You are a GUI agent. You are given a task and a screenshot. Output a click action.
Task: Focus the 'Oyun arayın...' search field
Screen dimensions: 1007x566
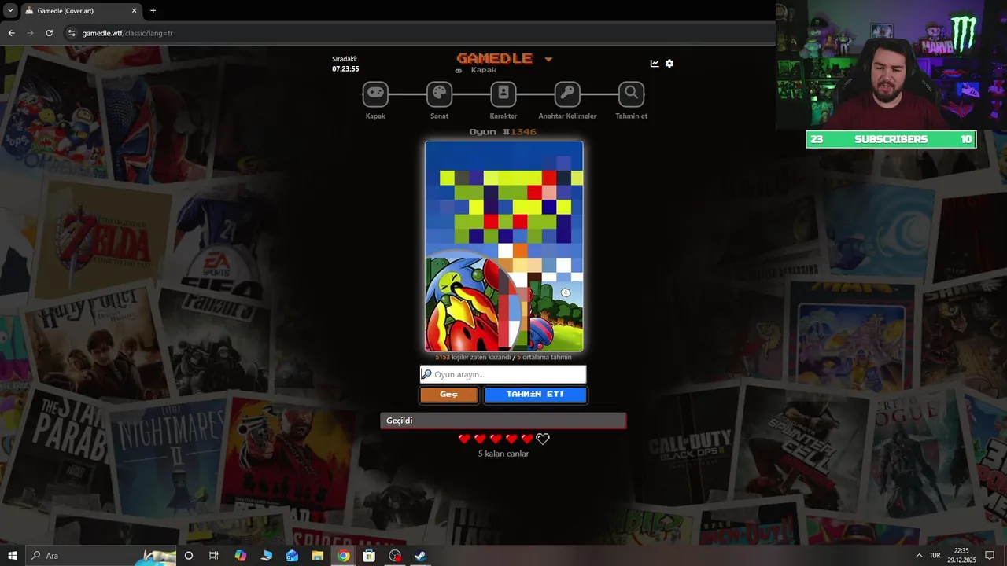tap(503, 374)
